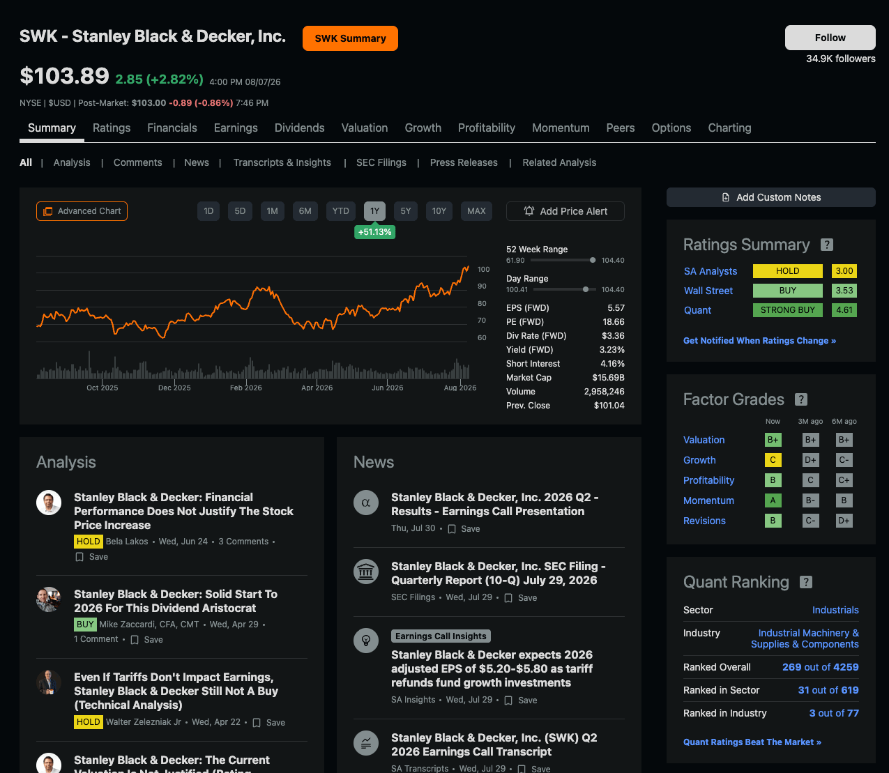Click the Strong Buy 4.61 score badge
The height and width of the screenshot is (773, 889).
844,310
